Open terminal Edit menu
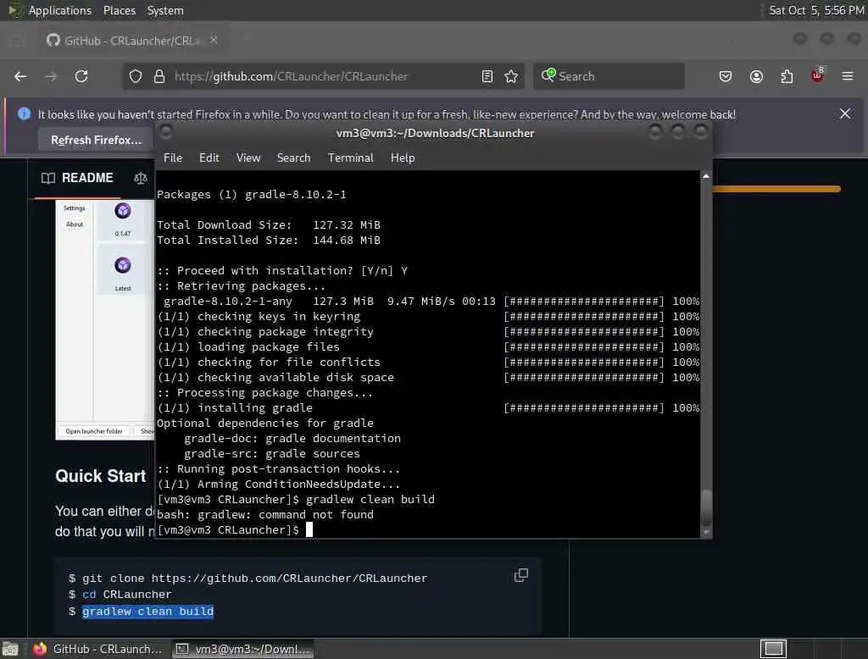Image resolution: width=868 pixels, height=659 pixels. 209,158
